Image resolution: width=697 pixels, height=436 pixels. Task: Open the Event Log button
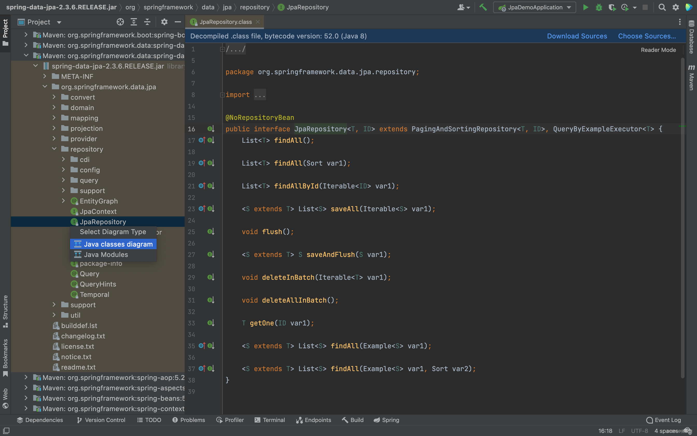click(664, 420)
